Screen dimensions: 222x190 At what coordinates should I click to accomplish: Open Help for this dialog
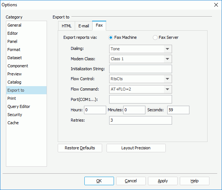(194, 181)
